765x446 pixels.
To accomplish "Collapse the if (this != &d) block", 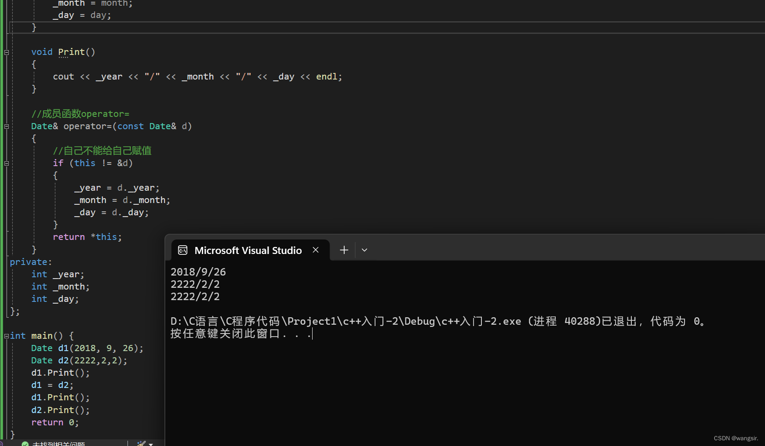I will pyautogui.click(x=7, y=163).
